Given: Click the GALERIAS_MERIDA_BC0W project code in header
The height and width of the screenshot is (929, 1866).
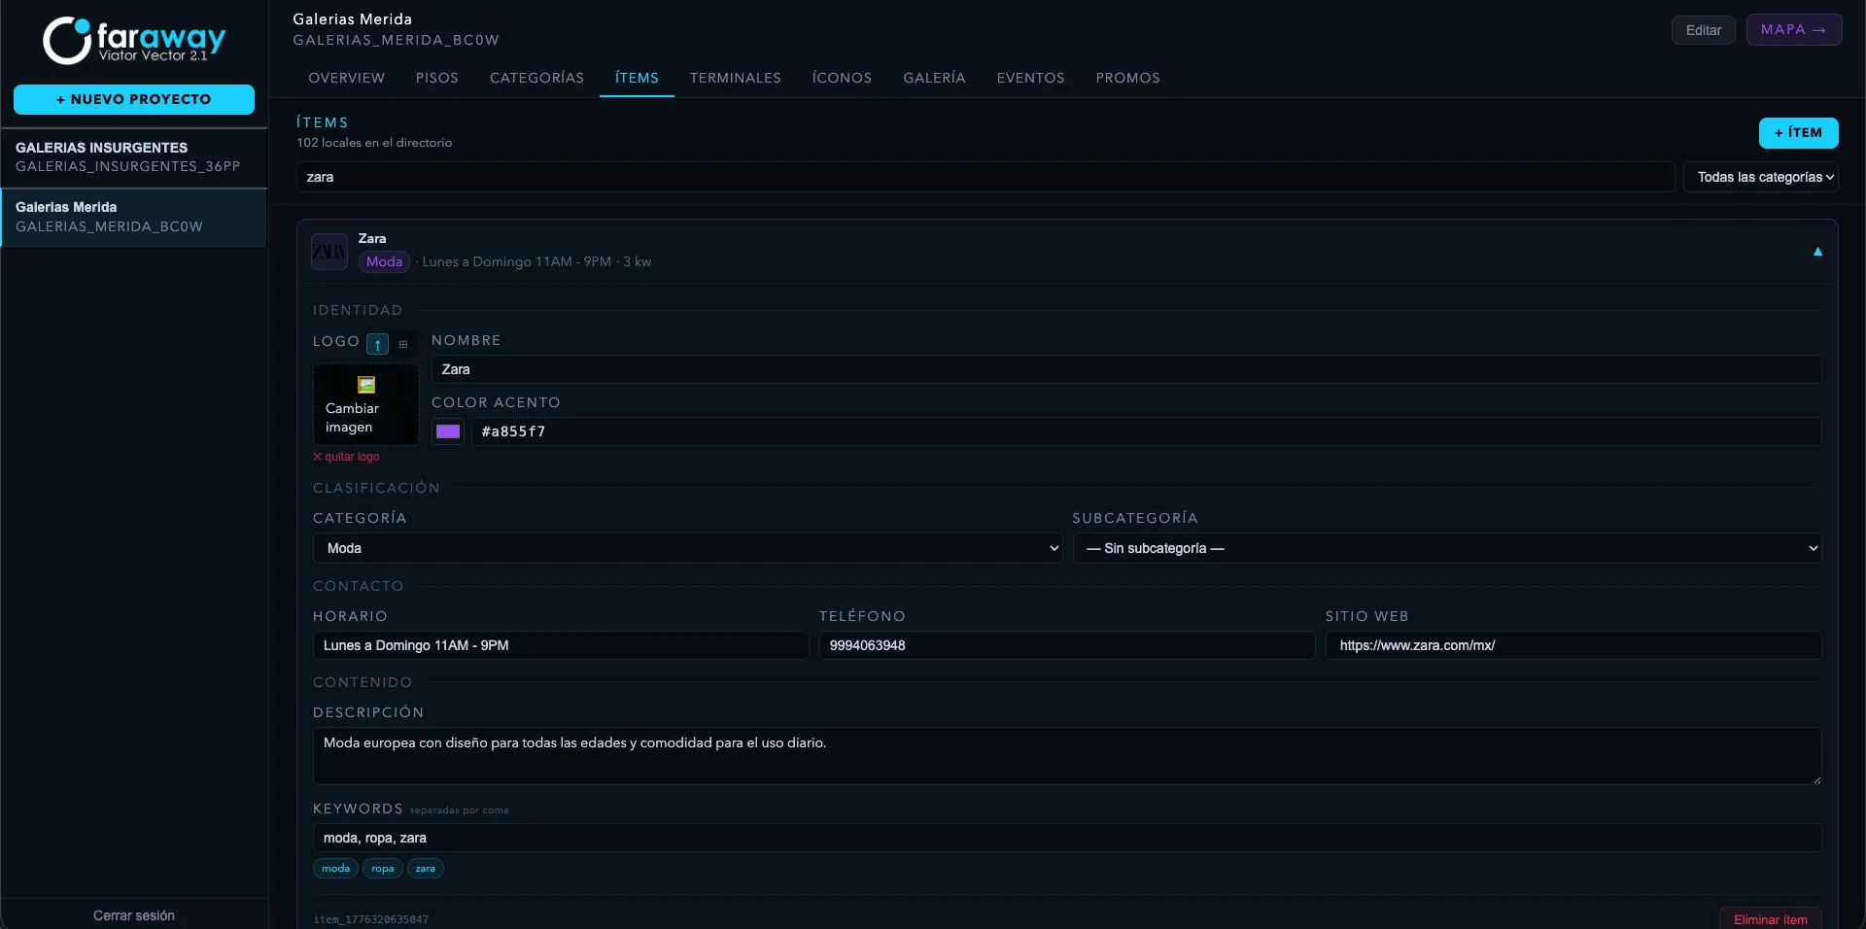Looking at the screenshot, I should tap(397, 40).
